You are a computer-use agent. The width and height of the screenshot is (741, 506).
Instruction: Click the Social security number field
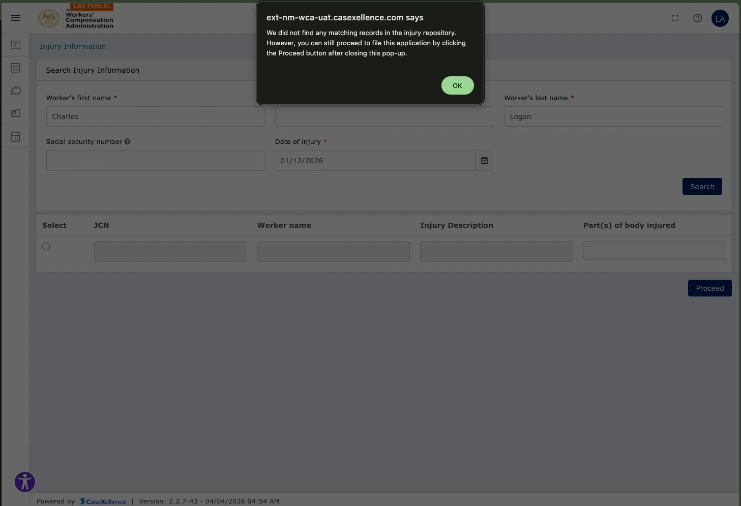tap(155, 160)
